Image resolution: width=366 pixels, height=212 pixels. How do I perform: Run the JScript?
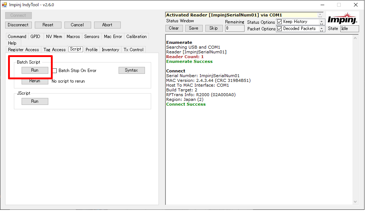(x=35, y=102)
